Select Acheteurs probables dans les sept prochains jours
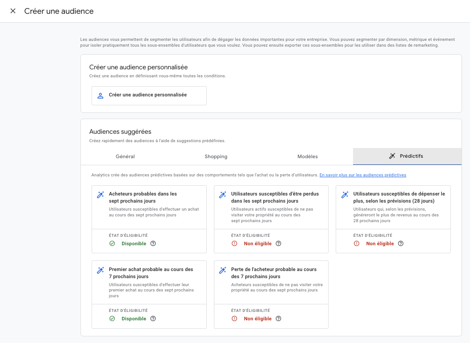This screenshot has height=343, width=470. point(149,205)
